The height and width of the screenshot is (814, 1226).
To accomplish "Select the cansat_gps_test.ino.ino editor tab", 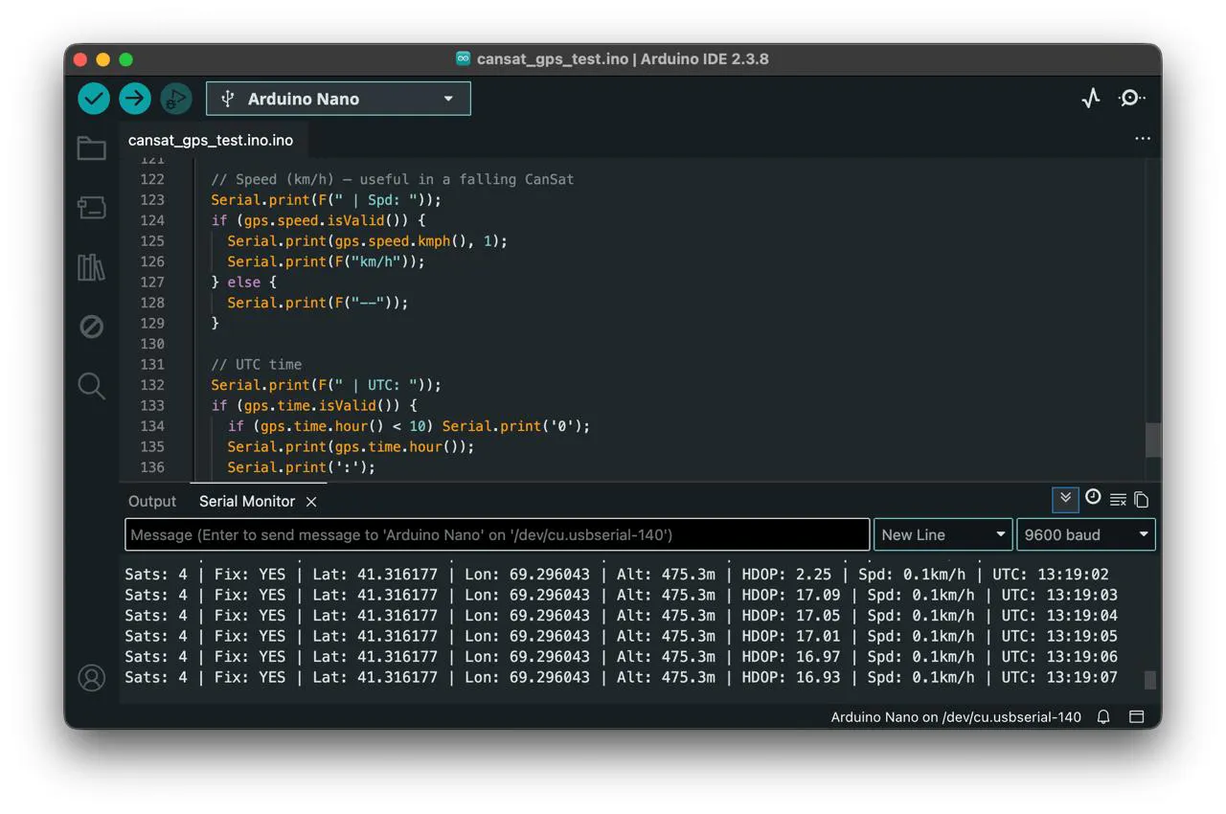I will click(211, 140).
